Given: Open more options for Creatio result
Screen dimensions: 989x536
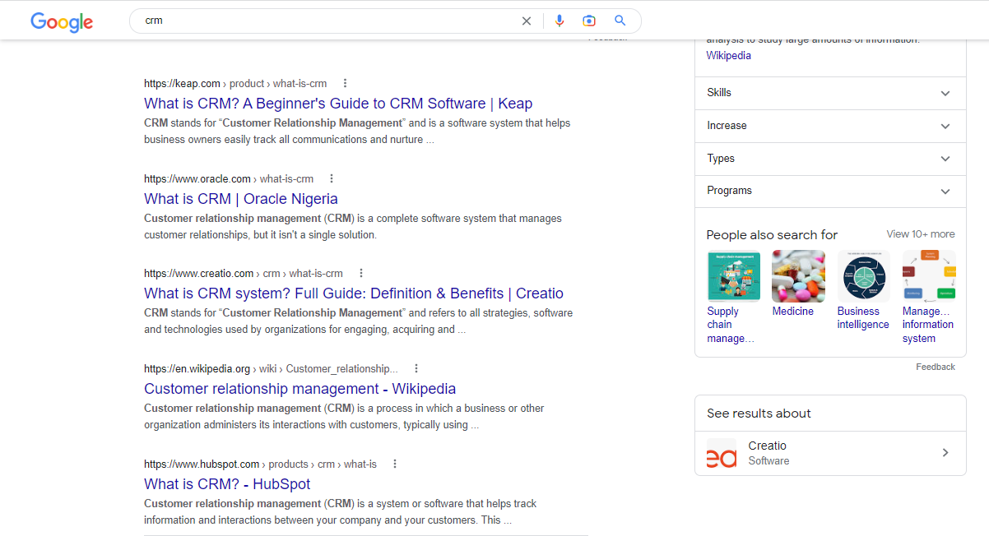Looking at the screenshot, I should (x=361, y=273).
